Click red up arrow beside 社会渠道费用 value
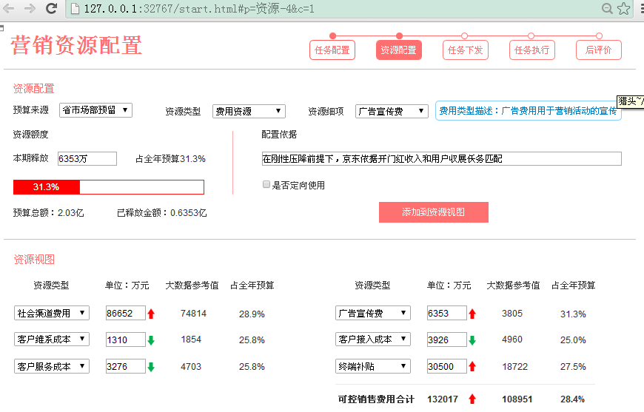 point(151,314)
